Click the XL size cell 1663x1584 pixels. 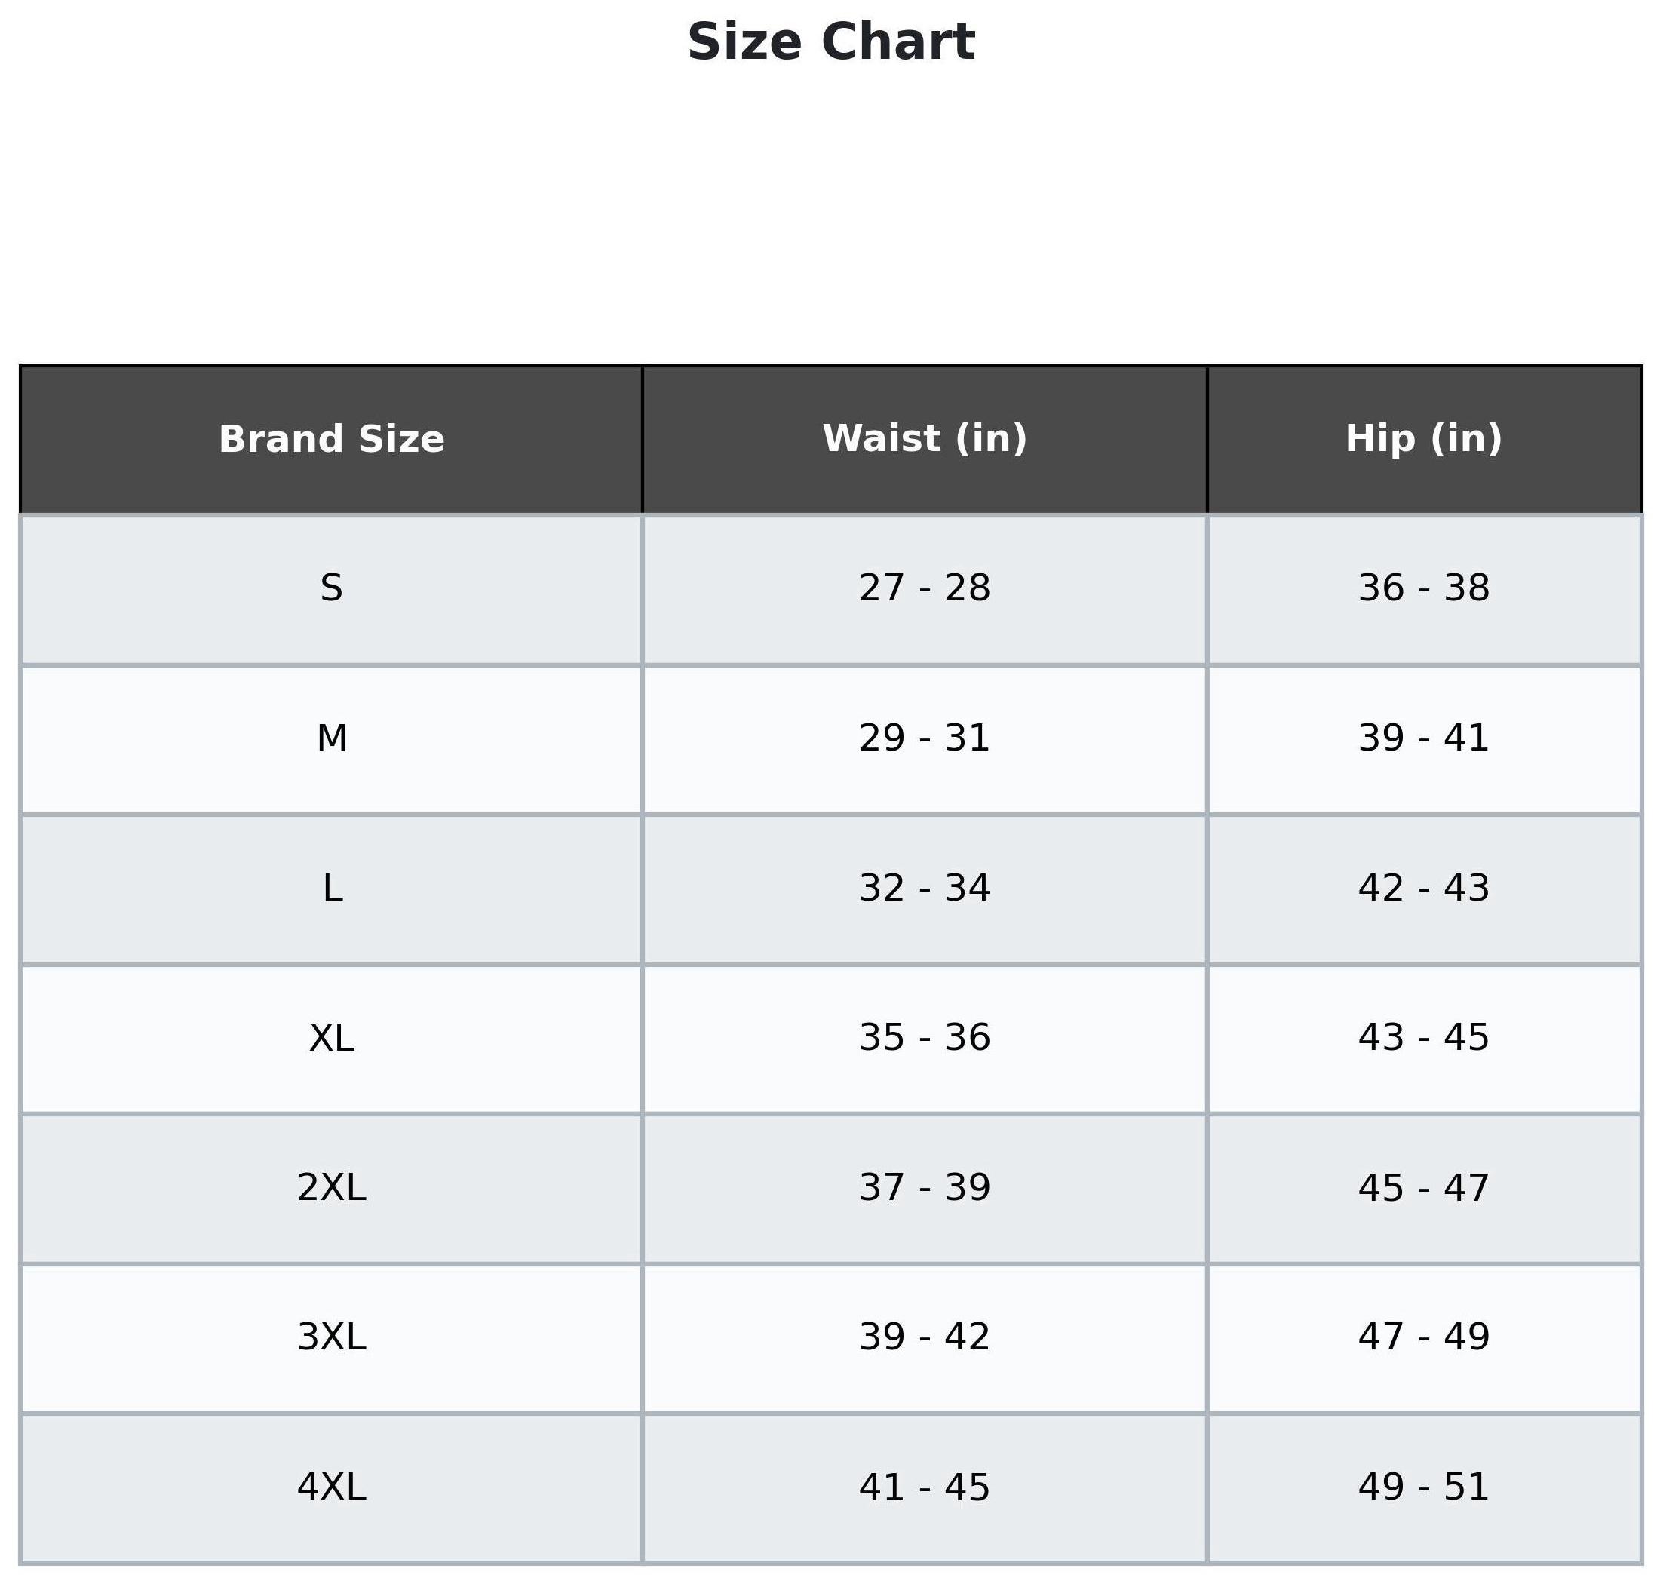[x=331, y=1038]
